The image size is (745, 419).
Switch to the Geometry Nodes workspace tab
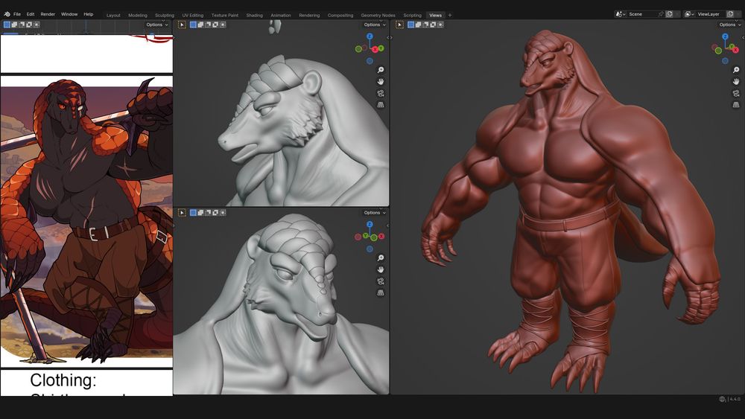coord(378,15)
